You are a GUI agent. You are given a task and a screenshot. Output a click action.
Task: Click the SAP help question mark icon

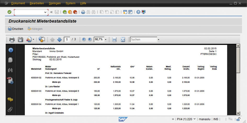click(x=138, y=12)
